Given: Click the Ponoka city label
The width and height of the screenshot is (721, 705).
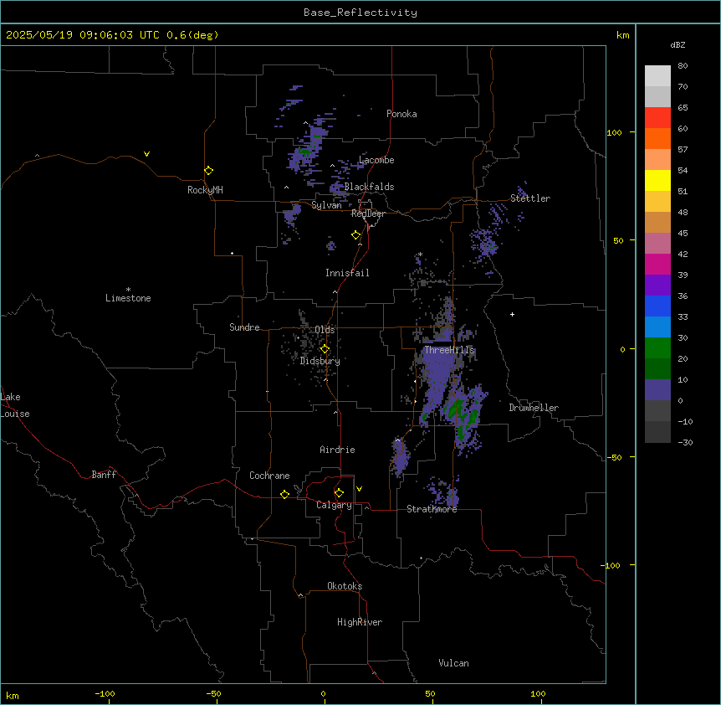Looking at the screenshot, I should coord(401,114).
